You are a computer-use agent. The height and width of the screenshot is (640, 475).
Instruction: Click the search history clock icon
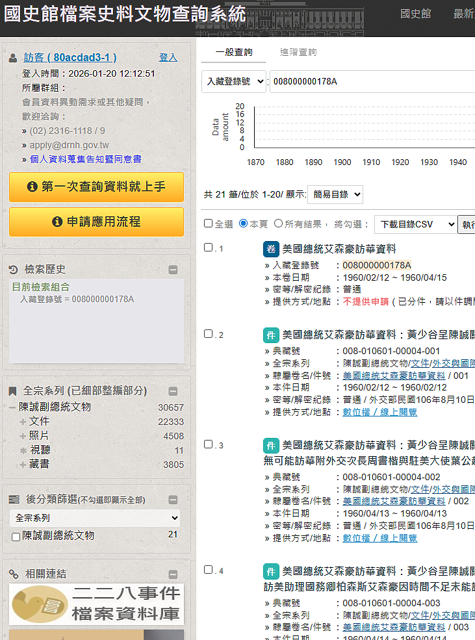click(13, 270)
